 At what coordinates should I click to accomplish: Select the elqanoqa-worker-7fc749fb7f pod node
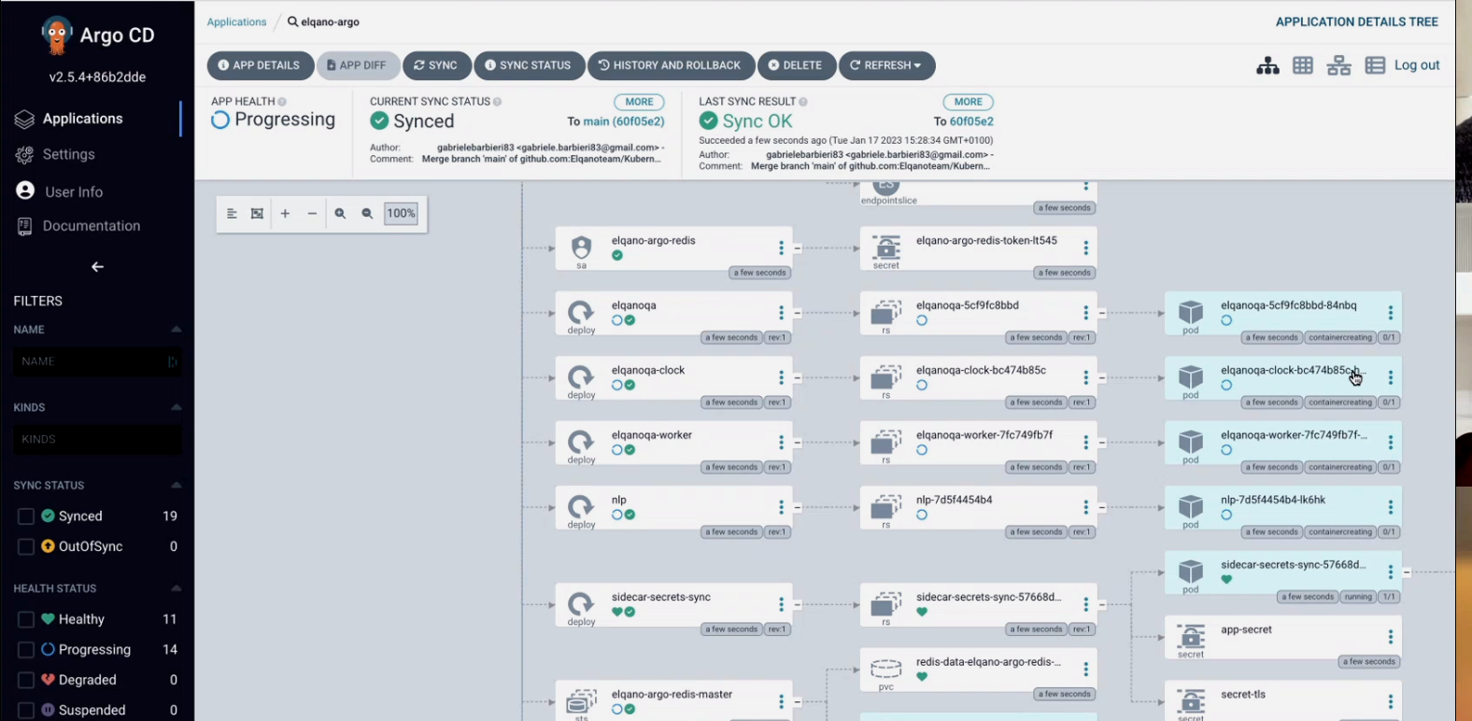tap(1283, 444)
